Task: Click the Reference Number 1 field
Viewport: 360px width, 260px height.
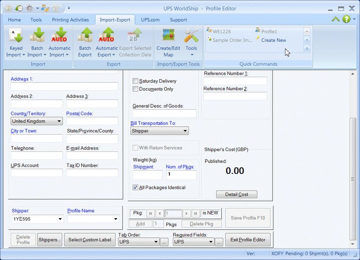Action: 235,81
